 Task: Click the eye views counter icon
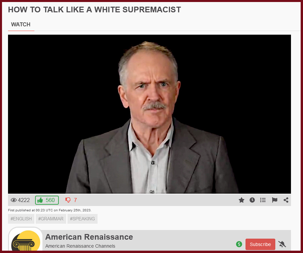click(x=13, y=200)
